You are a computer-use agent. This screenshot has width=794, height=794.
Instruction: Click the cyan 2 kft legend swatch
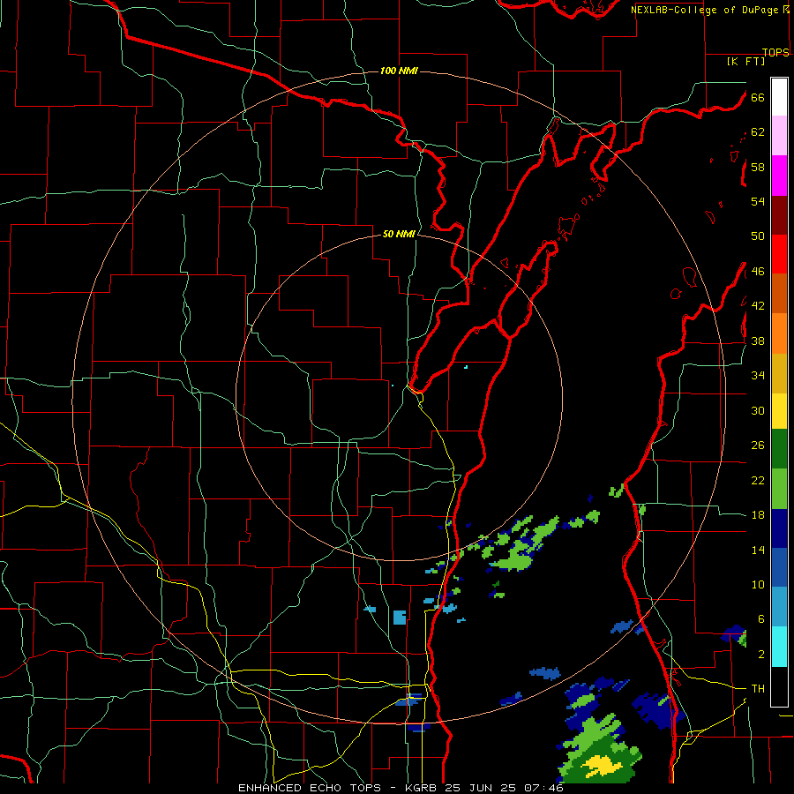click(779, 647)
